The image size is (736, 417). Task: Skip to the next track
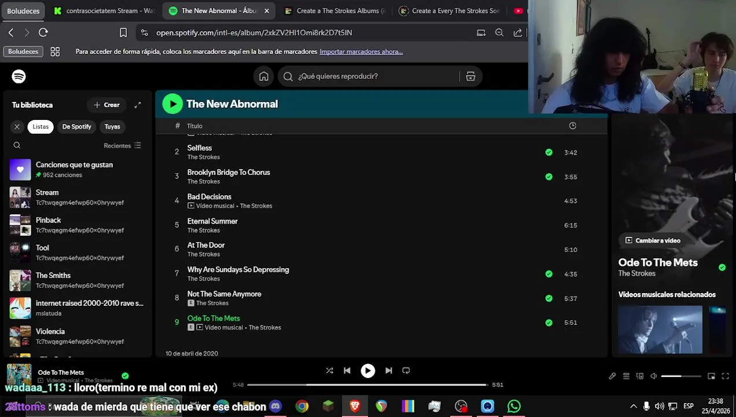click(389, 371)
